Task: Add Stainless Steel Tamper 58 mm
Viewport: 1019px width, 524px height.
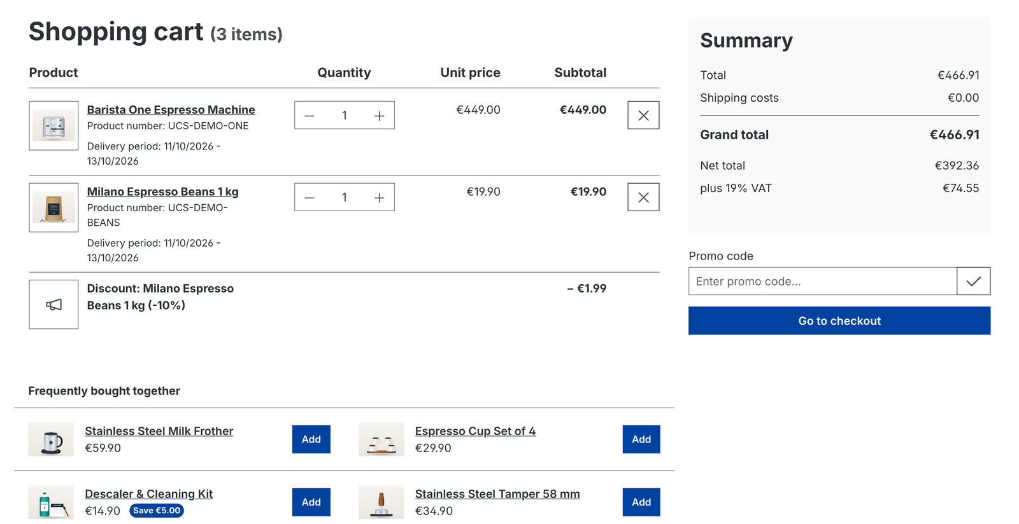Action: (x=641, y=502)
